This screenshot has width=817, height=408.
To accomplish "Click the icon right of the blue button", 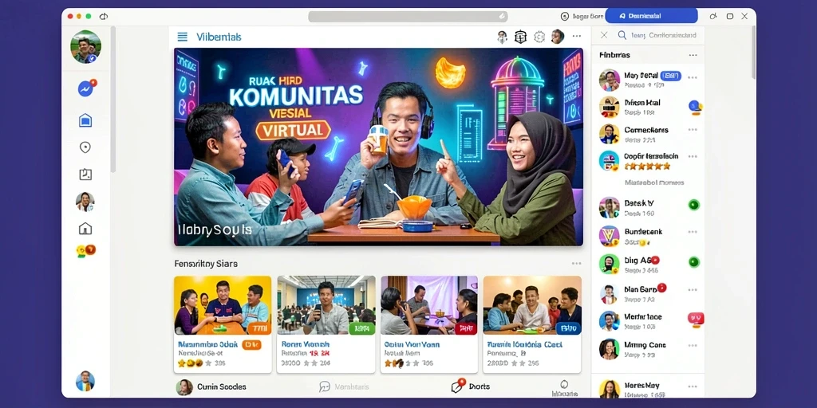I will point(713,16).
